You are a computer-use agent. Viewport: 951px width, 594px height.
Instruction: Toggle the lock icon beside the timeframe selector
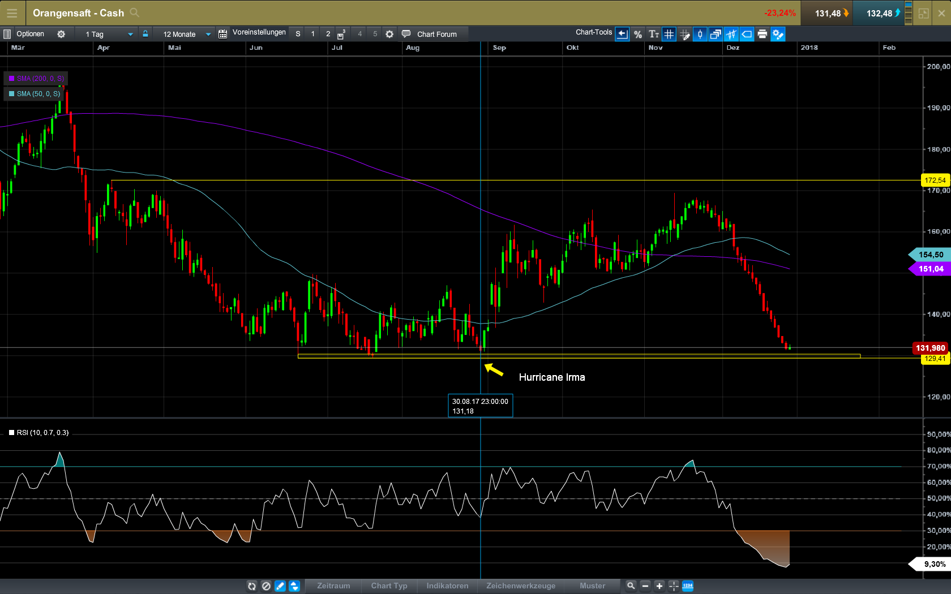145,34
